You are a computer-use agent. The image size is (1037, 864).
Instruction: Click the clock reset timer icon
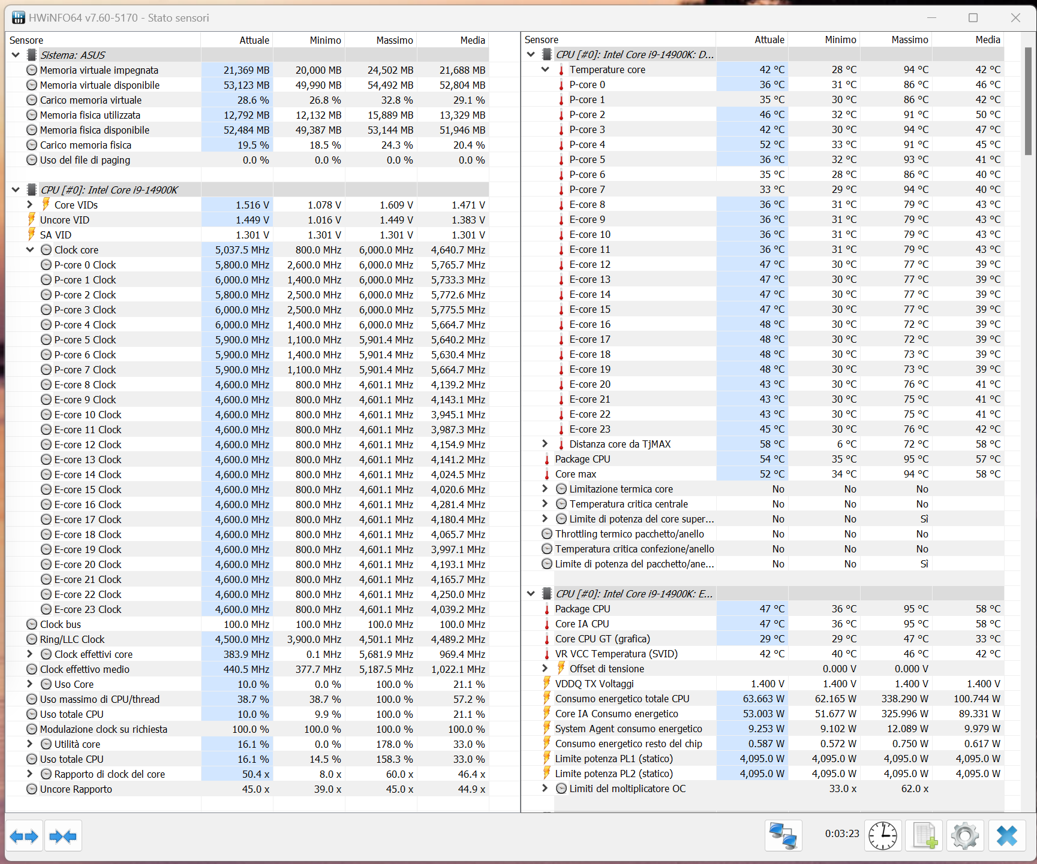pos(883,836)
